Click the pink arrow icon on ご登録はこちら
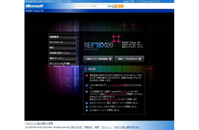The width and height of the screenshot is (199, 130). click(110, 59)
